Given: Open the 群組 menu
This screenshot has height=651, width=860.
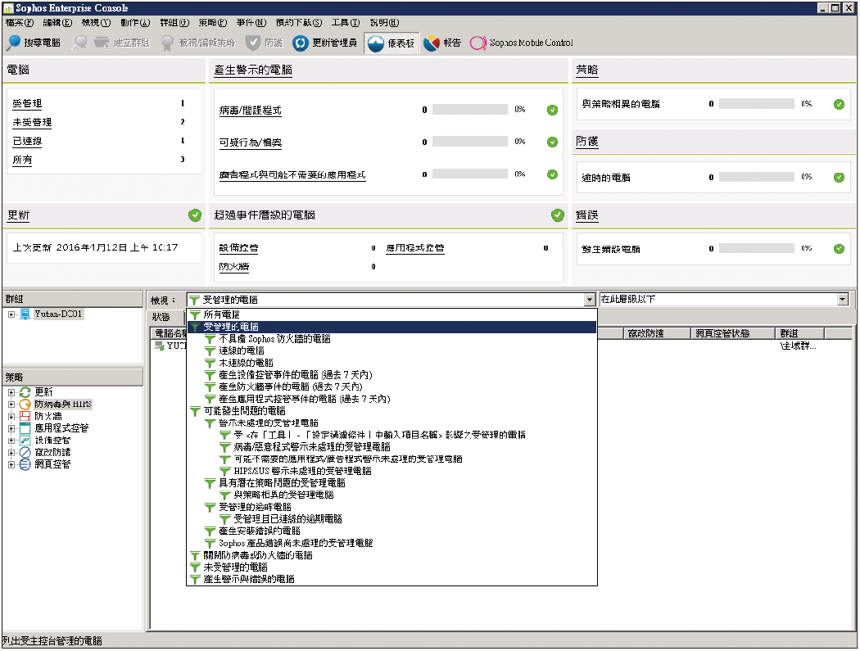Looking at the screenshot, I should point(174,22).
